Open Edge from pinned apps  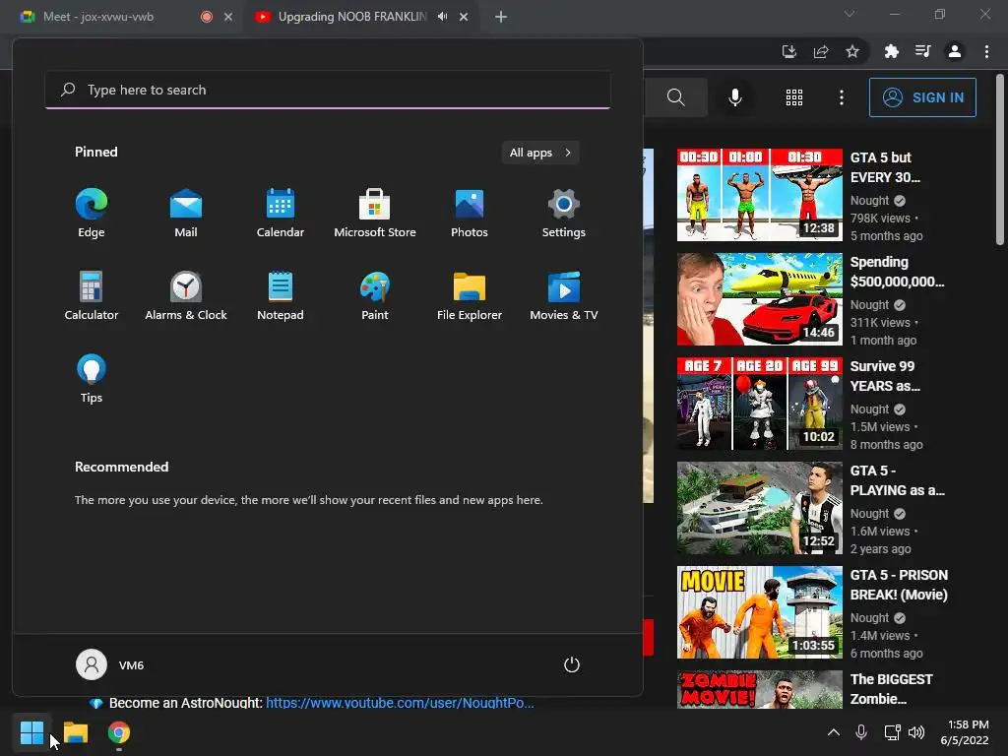tap(92, 214)
